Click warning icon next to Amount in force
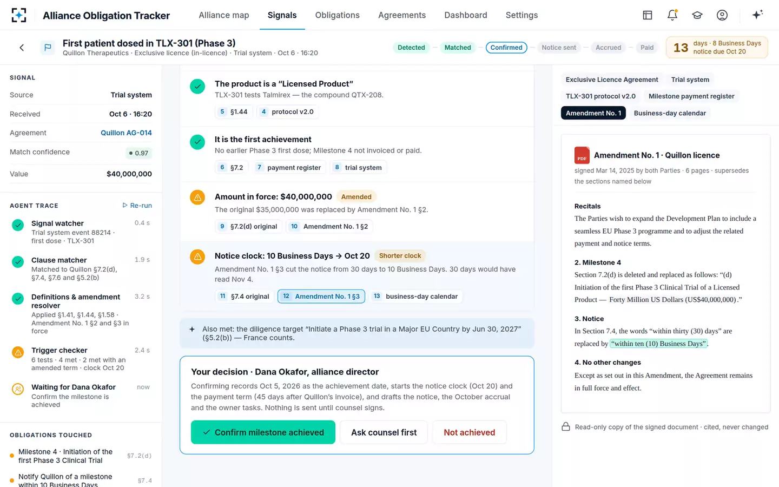The height and width of the screenshot is (487, 779). (197, 198)
